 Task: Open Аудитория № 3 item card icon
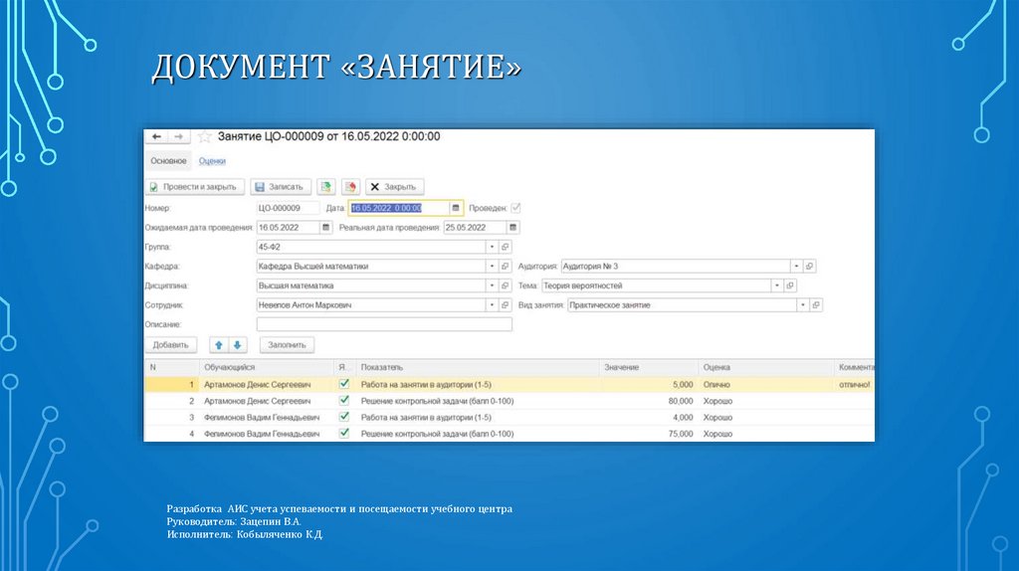(x=809, y=267)
